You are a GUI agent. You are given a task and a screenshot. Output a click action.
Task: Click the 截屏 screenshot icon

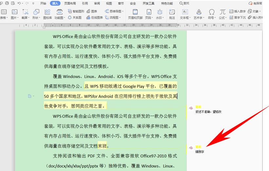coord(25,12)
